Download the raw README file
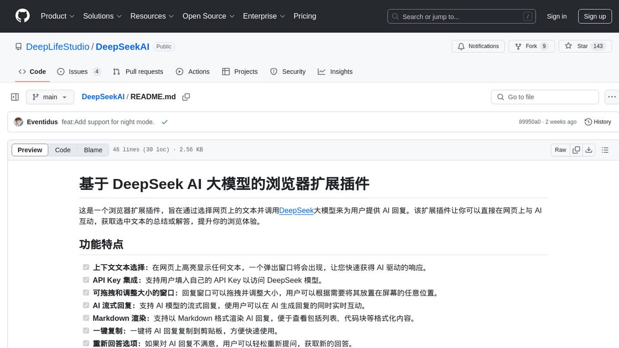 (x=589, y=150)
